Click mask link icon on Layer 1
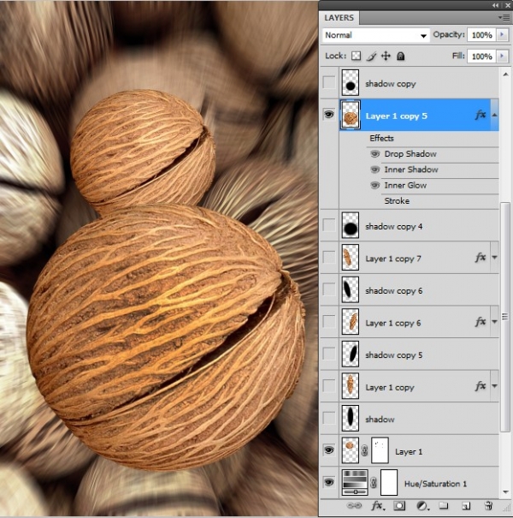 (x=364, y=450)
